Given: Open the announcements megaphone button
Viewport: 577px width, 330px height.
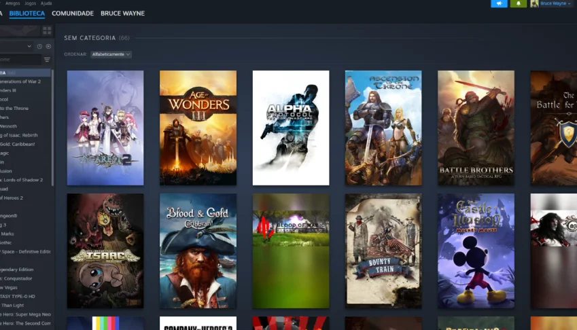Looking at the screenshot, I should tap(499, 3).
